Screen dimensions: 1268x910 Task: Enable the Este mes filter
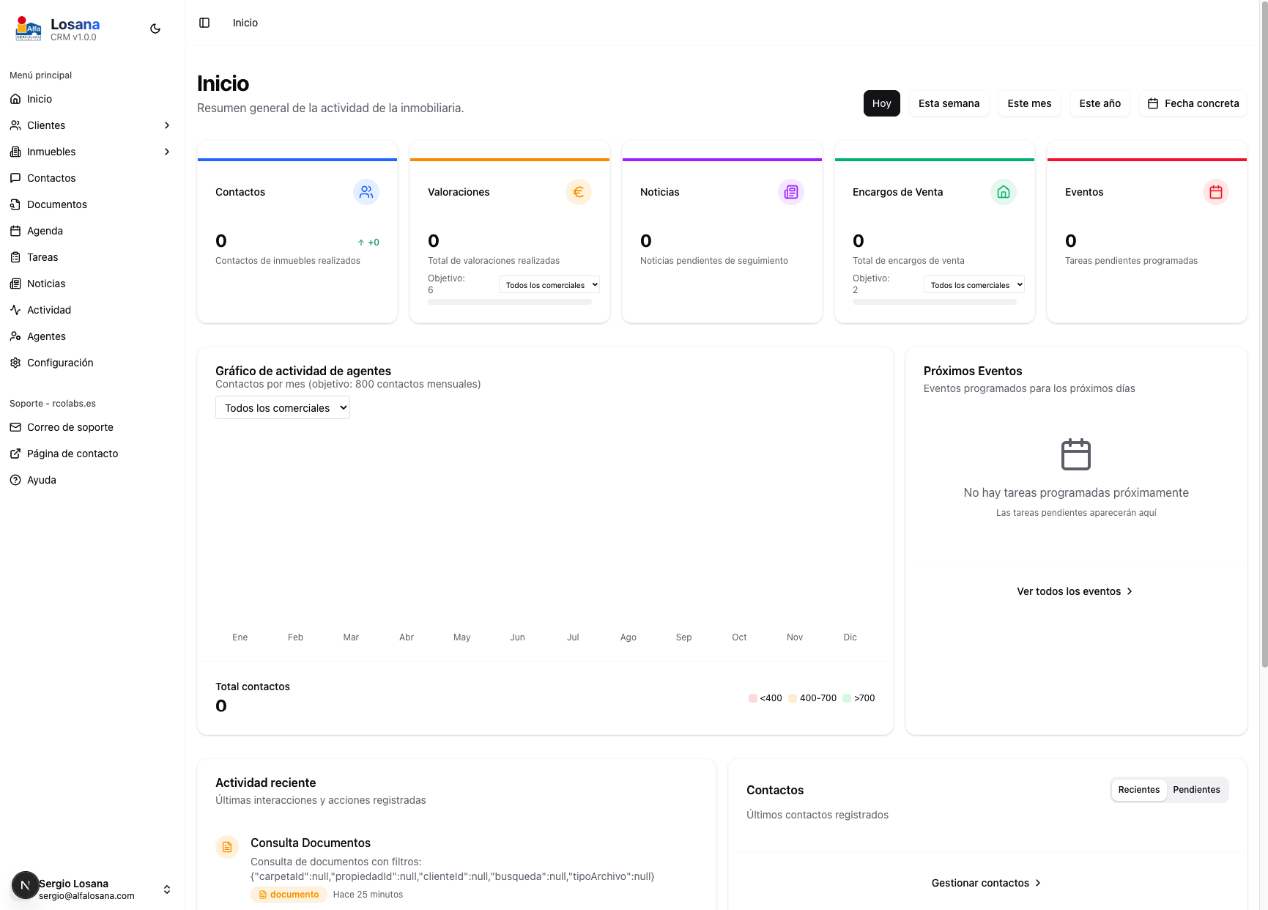1029,103
